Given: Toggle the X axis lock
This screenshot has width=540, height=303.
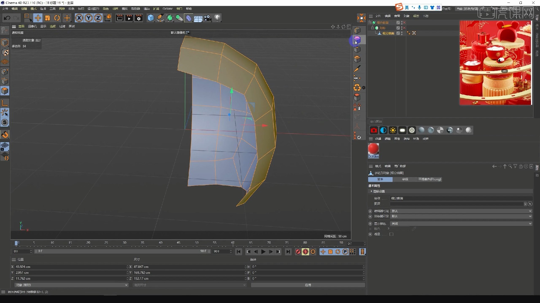Looking at the screenshot, I should click(79, 18).
